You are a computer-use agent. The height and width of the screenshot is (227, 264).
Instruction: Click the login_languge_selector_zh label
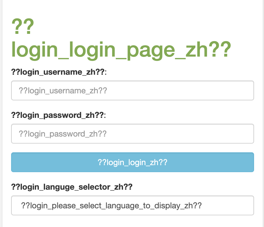tap(72, 187)
